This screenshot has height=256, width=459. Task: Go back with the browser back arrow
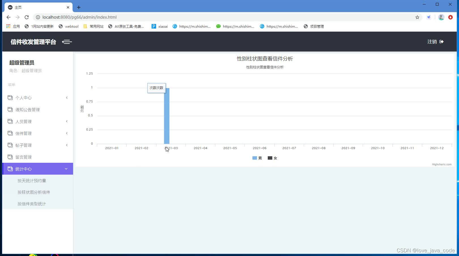[x=8, y=17]
